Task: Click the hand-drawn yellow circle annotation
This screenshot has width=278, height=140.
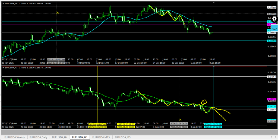Action: [204, 102]
